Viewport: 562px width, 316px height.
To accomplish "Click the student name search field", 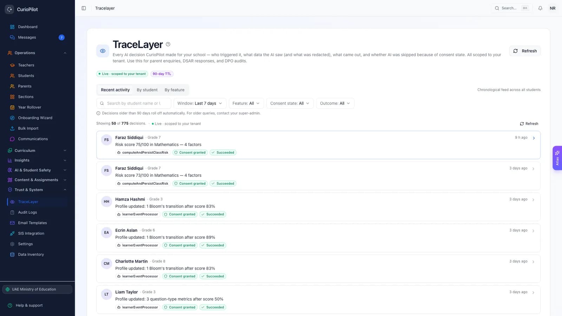I will click(x=134, y=103).
